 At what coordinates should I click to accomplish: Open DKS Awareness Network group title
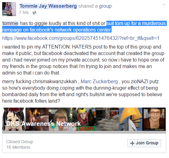43,124
